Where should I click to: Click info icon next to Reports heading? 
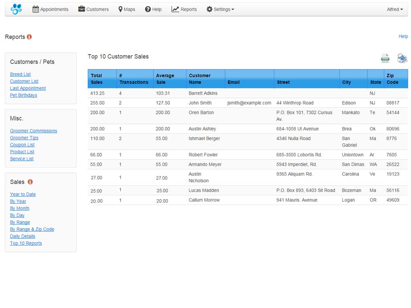click(29, 37)
